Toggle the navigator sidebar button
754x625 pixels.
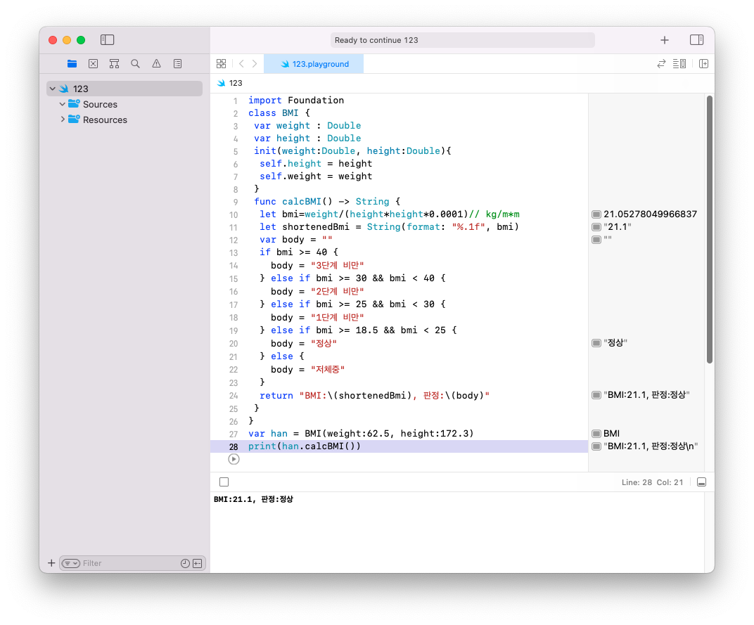(107, 40)
